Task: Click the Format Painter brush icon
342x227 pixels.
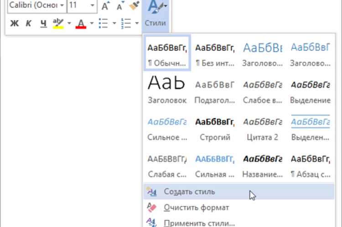Action: point(134,6)
